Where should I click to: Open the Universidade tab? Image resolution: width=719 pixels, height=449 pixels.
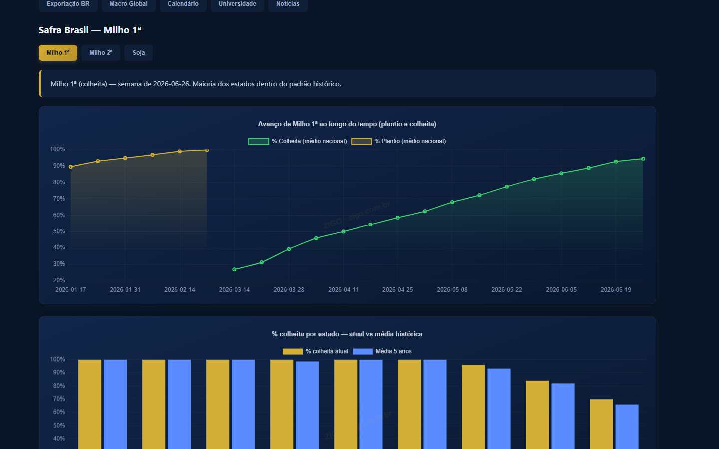click(x=237, y=4)
